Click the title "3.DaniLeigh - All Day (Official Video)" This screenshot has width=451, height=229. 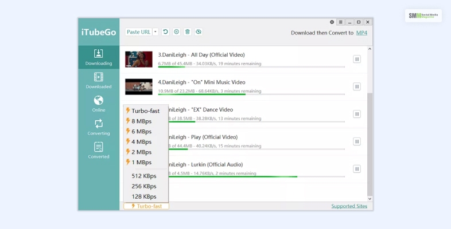[201, 55]
